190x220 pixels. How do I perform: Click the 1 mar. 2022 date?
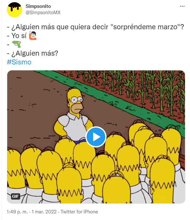(44, 212)
